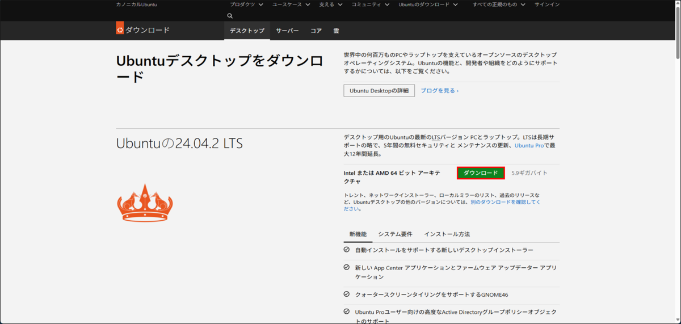Screen dimensions: 681x324
Task: Expand the ユースケース dropdown menu
Action: click(x=291, y=5)
